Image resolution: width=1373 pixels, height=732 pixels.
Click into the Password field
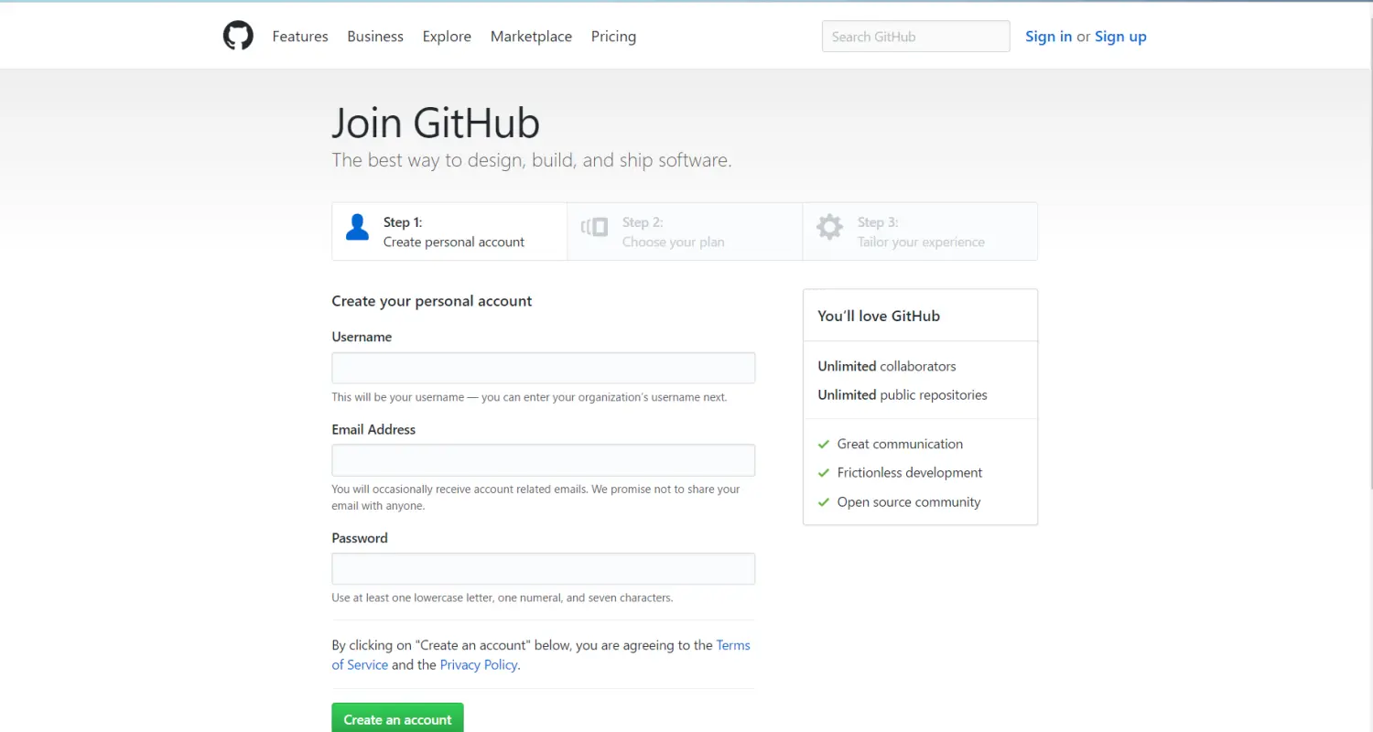[543, 569]
